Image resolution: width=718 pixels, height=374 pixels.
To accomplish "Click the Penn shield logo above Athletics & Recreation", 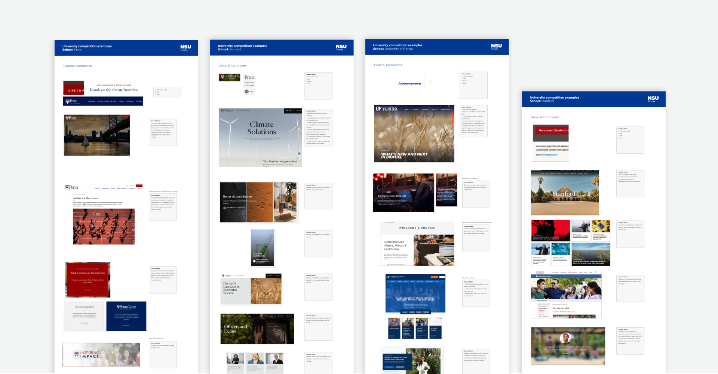I will tap(71, 187).
